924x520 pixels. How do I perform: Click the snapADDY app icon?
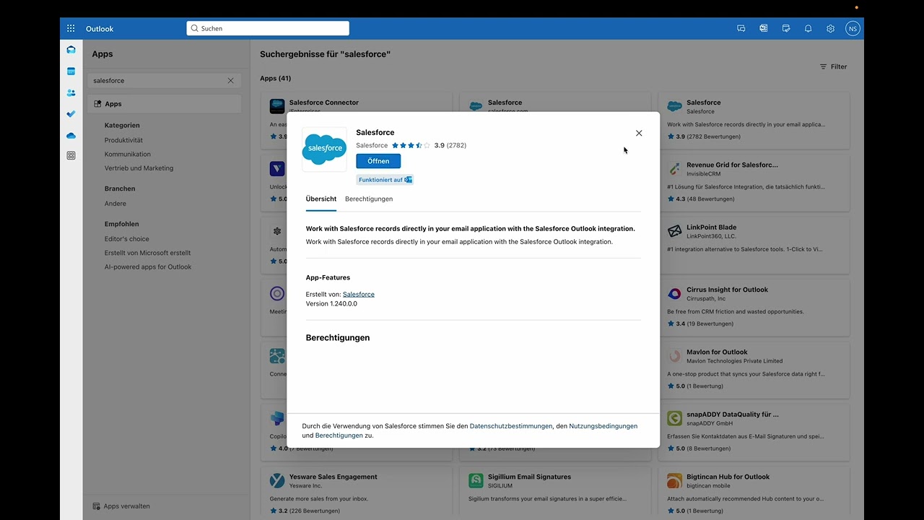[674, 418]
